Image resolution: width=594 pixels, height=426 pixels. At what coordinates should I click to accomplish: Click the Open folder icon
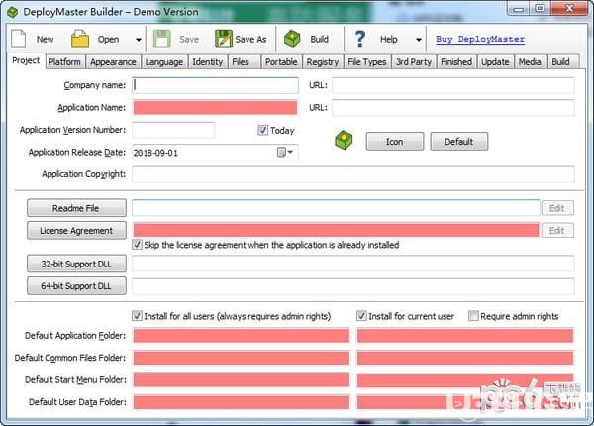pyautogui.click(x=80, y=39)
